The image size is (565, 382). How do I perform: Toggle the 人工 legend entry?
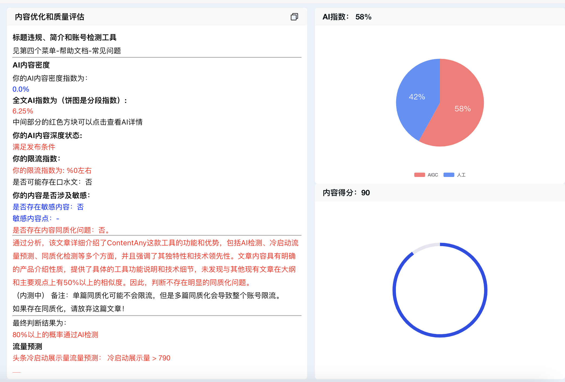(x=455, y=175)
